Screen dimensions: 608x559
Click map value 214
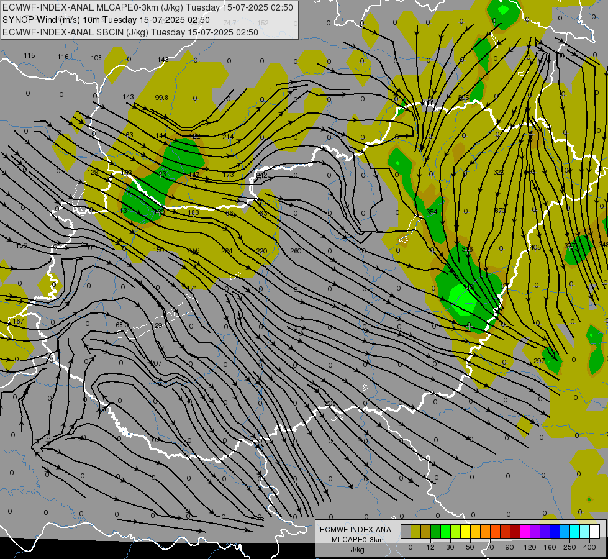(x=228, y=137)
